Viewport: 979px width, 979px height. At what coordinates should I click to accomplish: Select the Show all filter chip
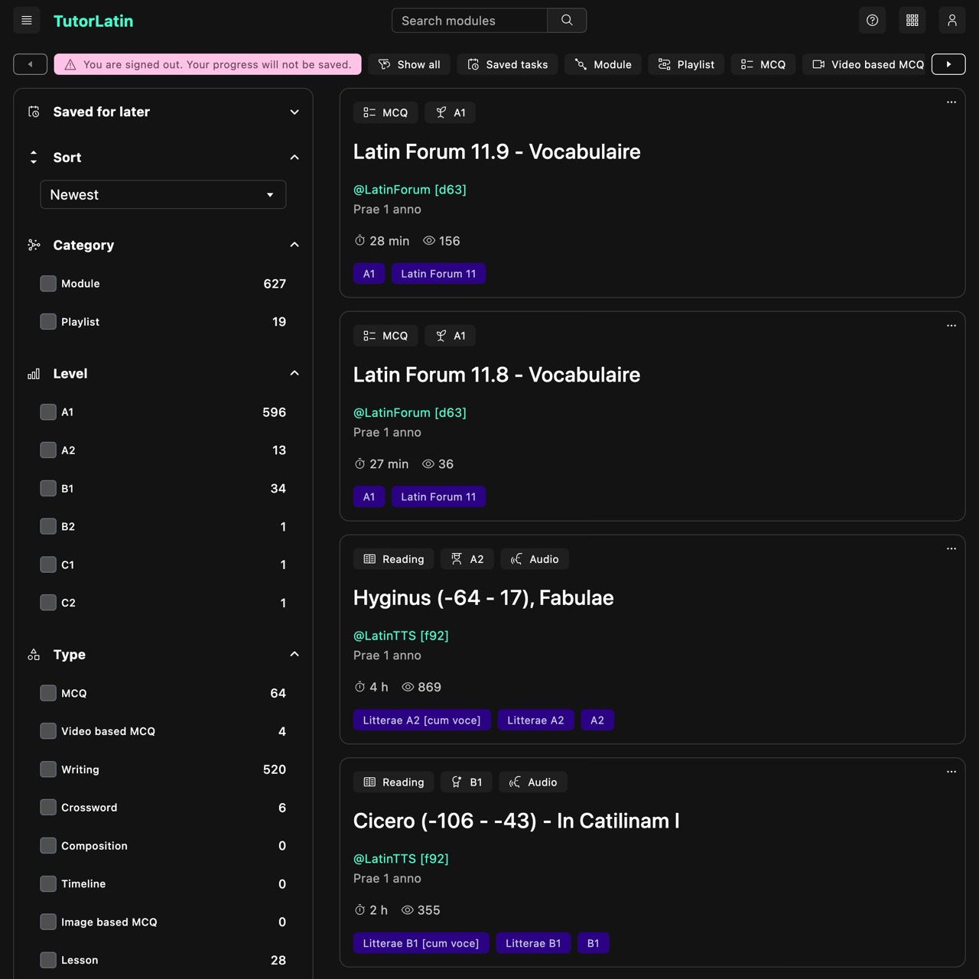409,64
